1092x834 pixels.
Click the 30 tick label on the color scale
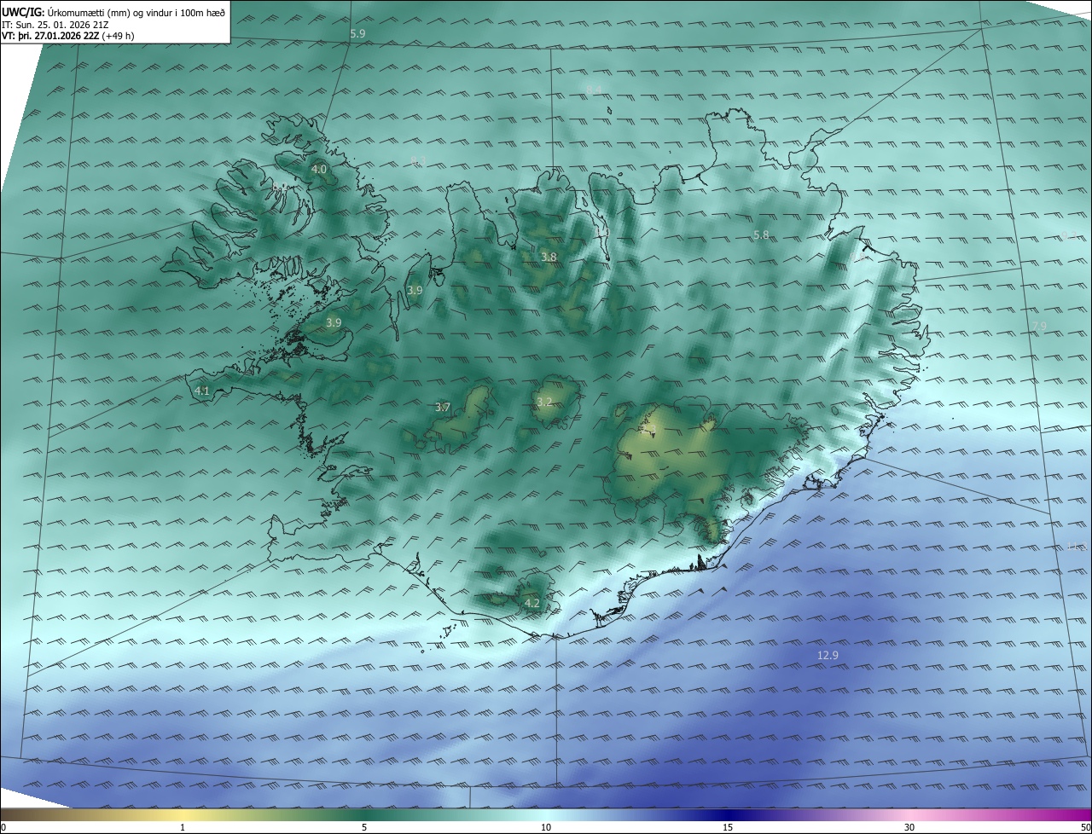(909, 827)
